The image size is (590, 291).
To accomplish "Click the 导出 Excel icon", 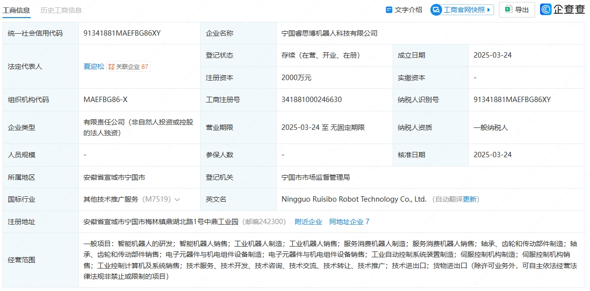I will pos(509,10).
